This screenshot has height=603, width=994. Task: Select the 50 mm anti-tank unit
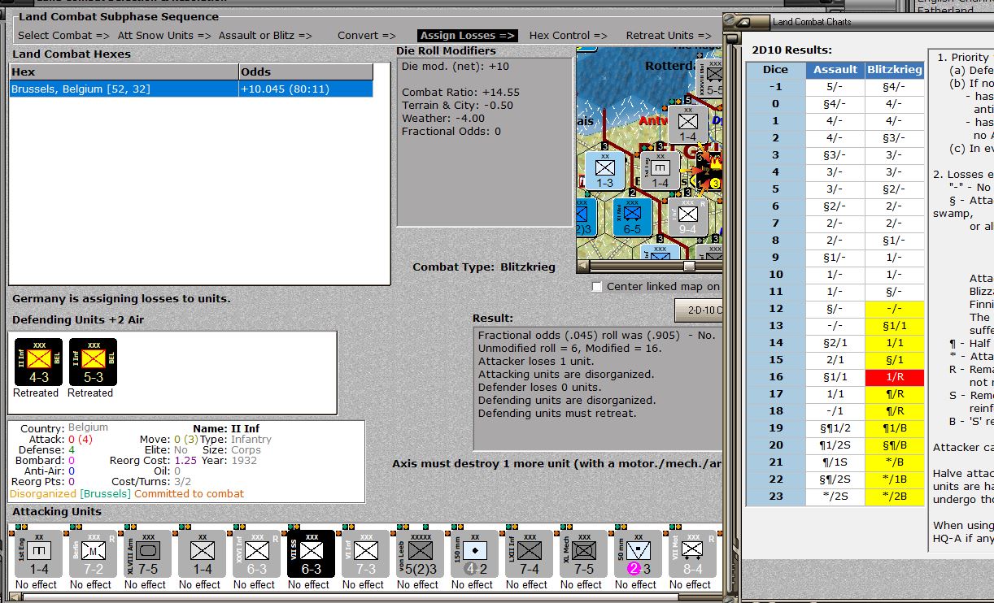point(638,554)
